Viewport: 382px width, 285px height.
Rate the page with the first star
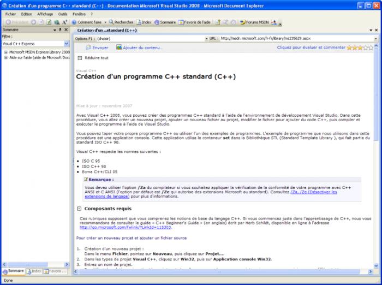[349, 48]
